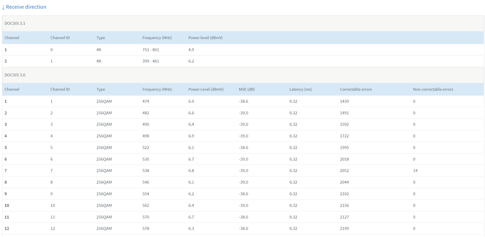
Task: Sort by Correctable errors column header
Action: tap(356, 90)
